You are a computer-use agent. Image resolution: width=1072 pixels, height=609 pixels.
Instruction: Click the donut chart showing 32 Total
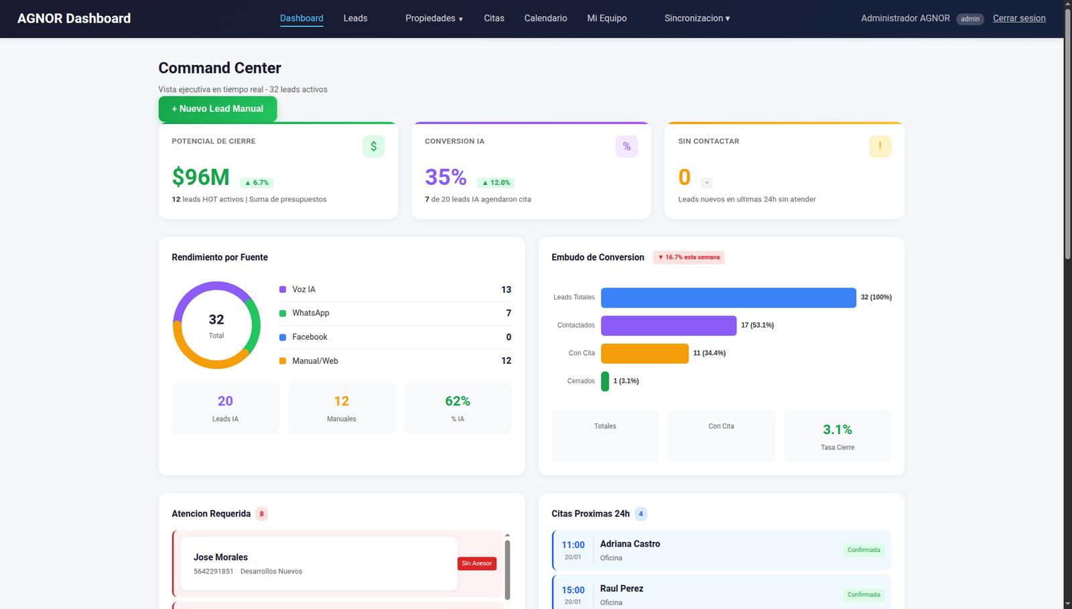pyautogui.click(x=216, y=325)
